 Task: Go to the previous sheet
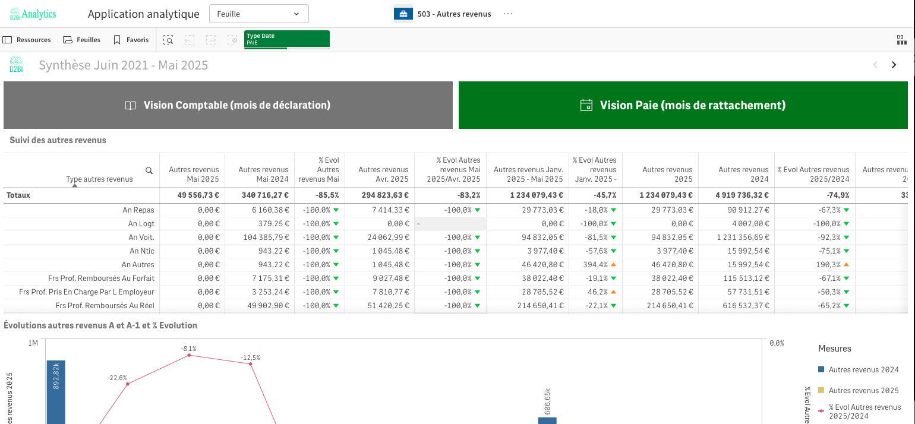(x=875, y=65)
